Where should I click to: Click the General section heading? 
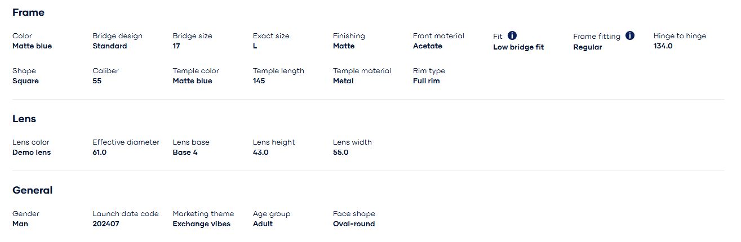(32, 190)
